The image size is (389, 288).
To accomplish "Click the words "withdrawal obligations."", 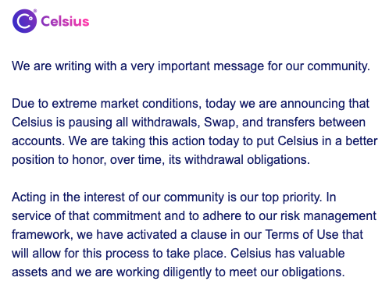I will click(248, 160).
